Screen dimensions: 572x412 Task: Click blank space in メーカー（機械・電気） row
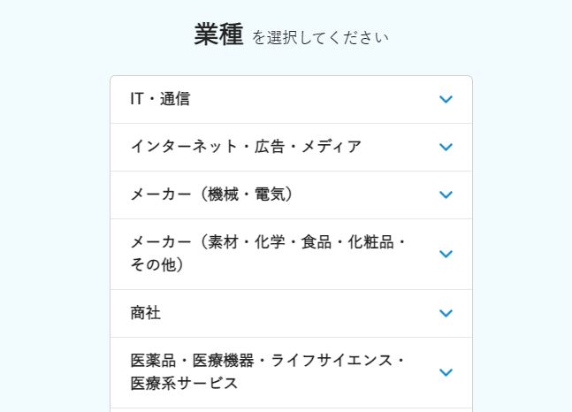pos(365,195)
